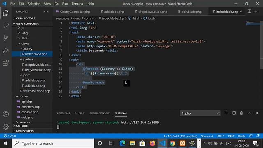Change line endings via CRLF
Image resolution: width=263 pixels, height=148 pixels.
point(231,136)
